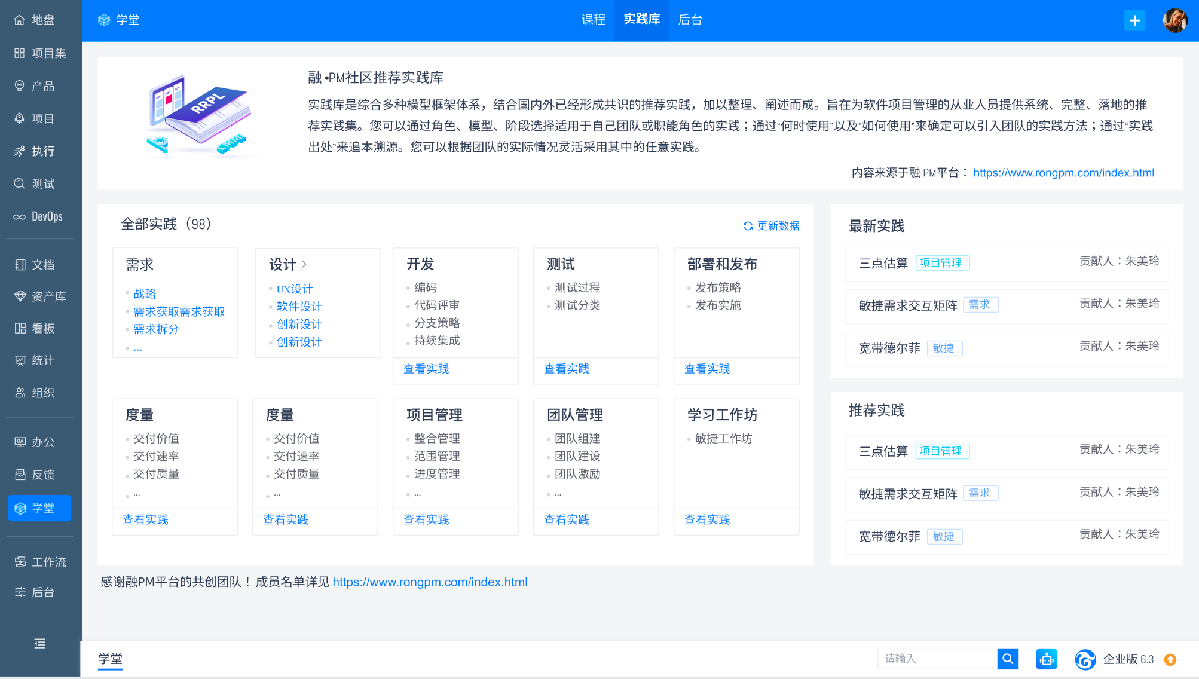The image size is (1199, 679).
Task: Click the 更新数据 refresh icon
Action: 748,226
